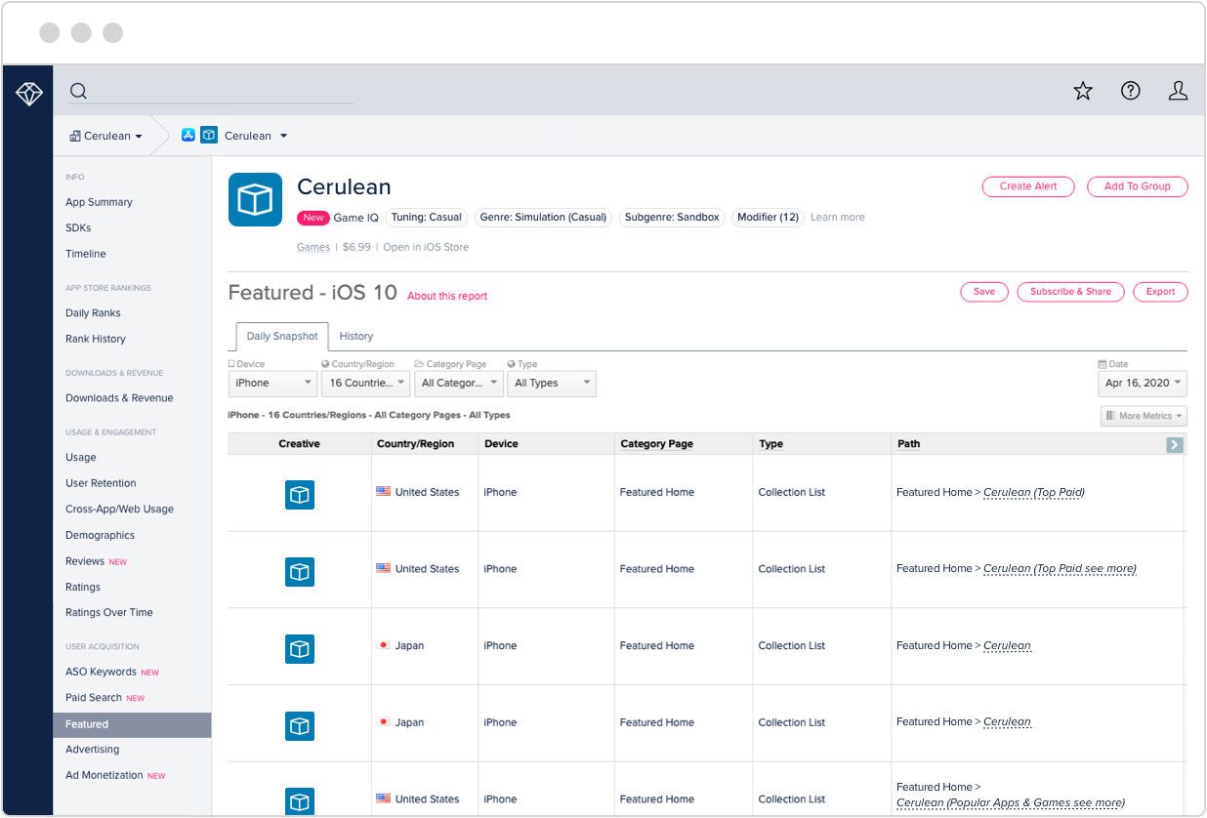Select the Daily Snapshot tab
The image size is (1207, 818).
(x=281, y=336)
